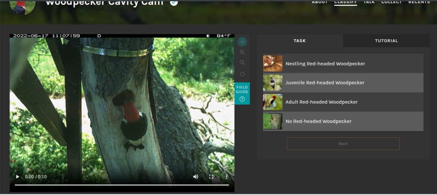The image size is (437, 195).
Task: Choose No Red-headed Woodpecker
Action: pos(343,121)
